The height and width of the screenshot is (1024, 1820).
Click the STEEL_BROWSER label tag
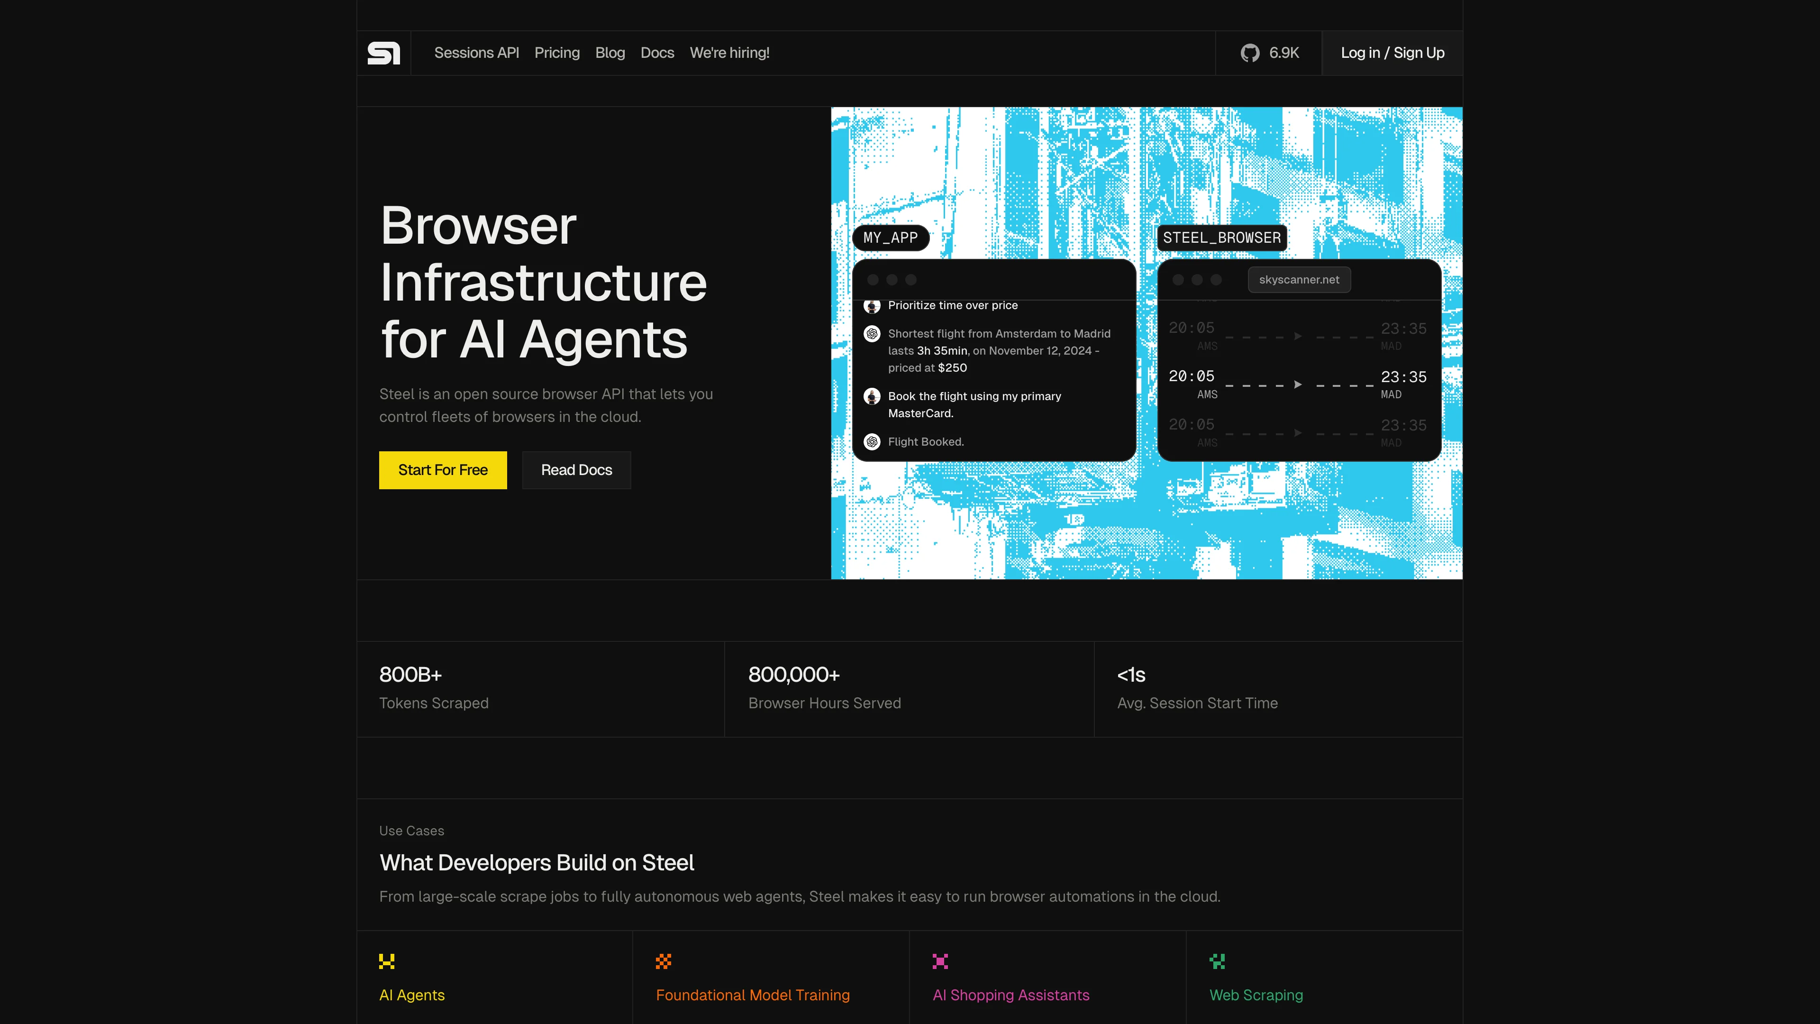pyautogui.click(x=1221, y=238)
